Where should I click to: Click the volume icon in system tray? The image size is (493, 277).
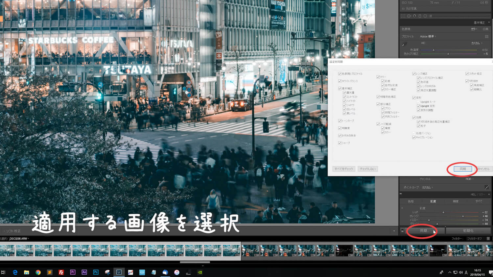point(460,272)
